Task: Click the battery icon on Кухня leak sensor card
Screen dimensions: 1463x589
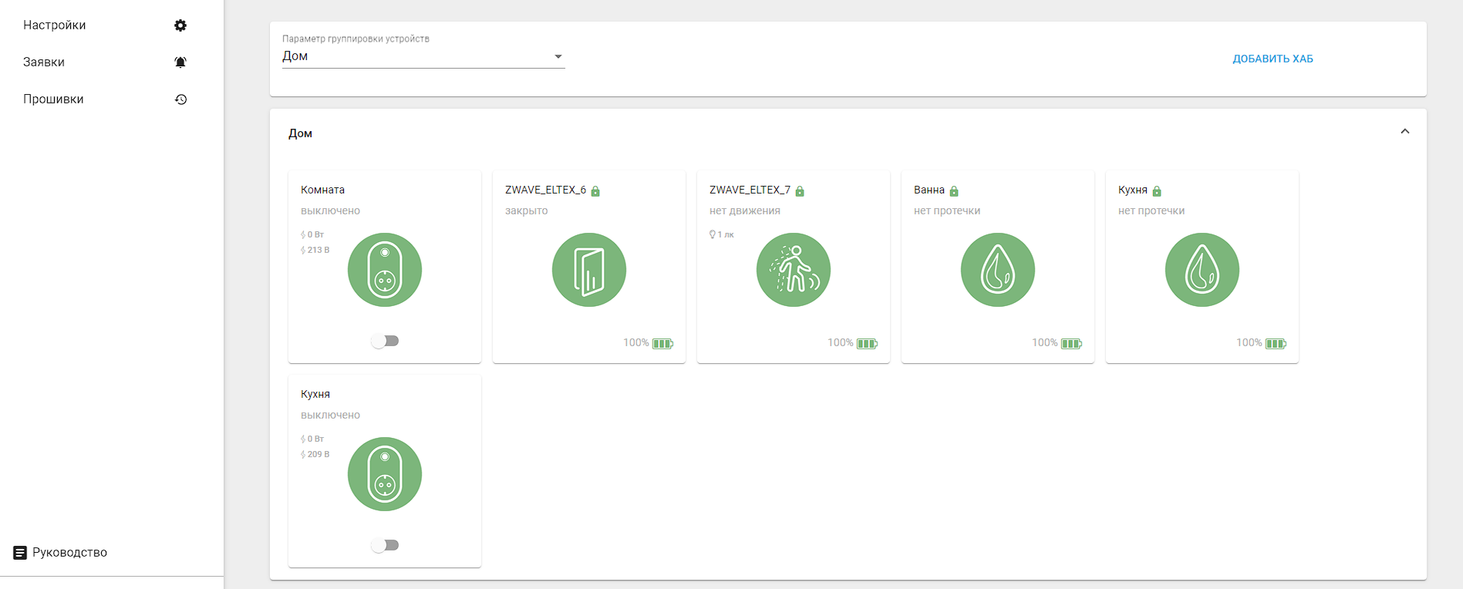Action: [x=1276, y=344]
